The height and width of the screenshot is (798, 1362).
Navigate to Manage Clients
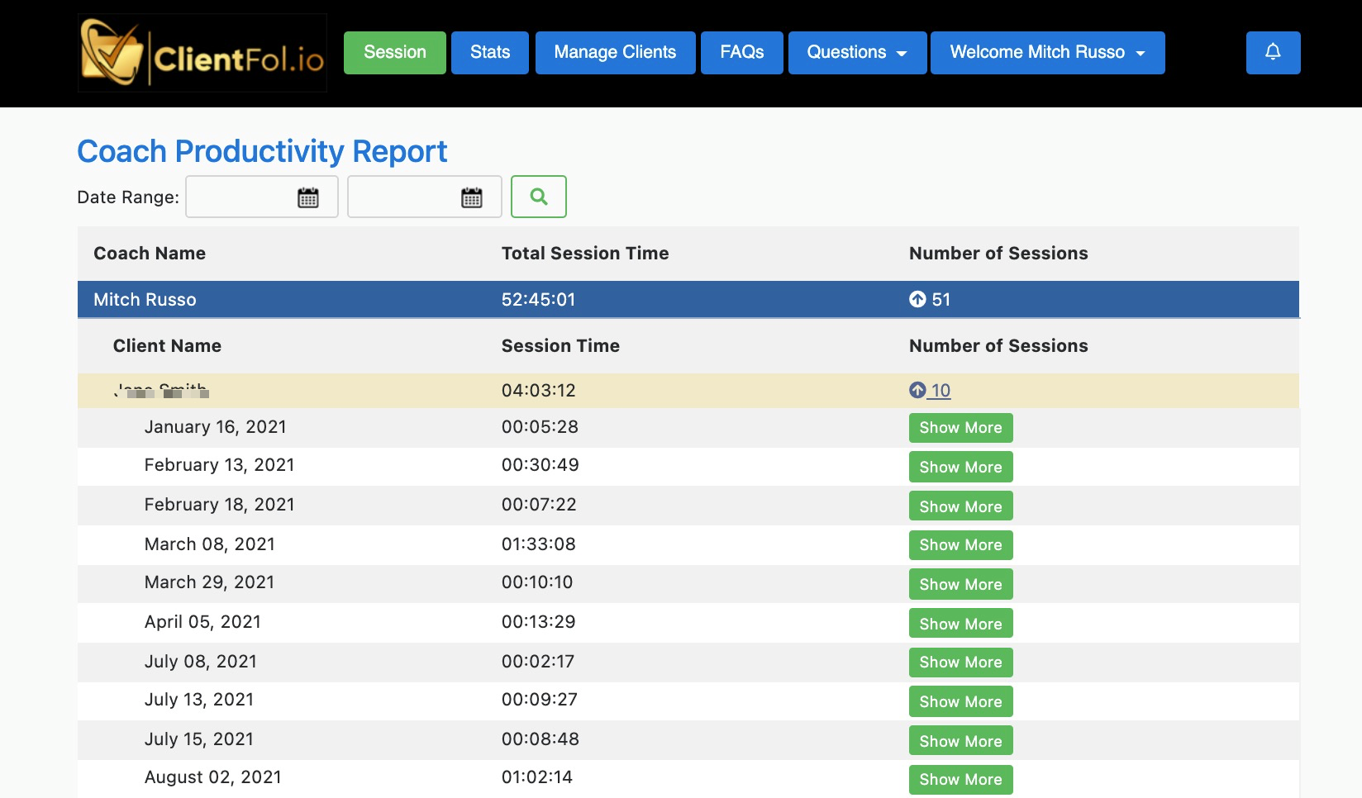point(616,53)
